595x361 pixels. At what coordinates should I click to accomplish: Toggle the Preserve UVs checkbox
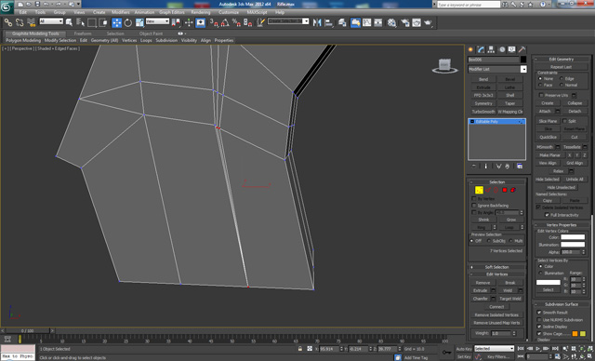click(541, 95)
